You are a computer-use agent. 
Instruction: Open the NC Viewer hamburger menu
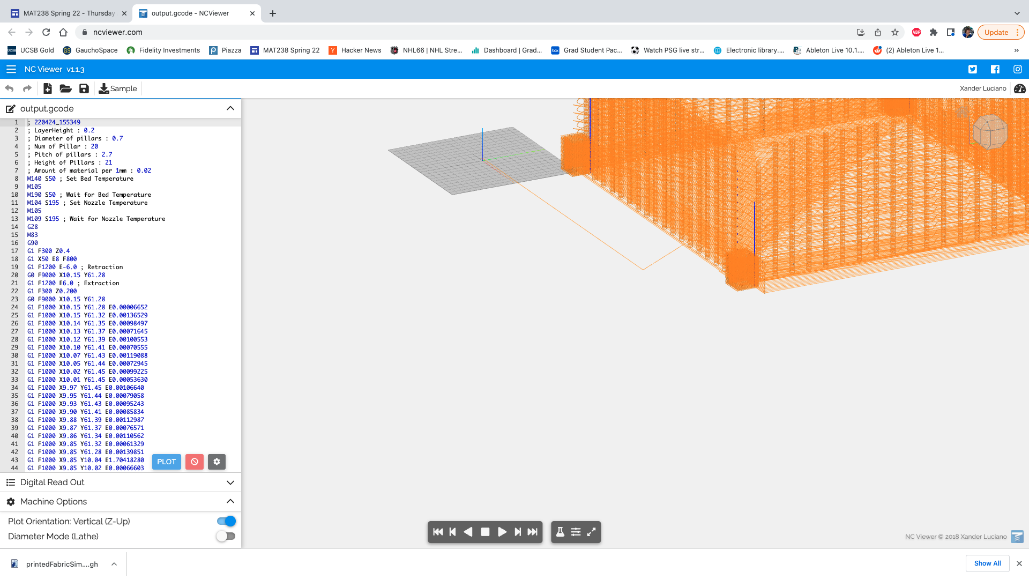[11, 69]
